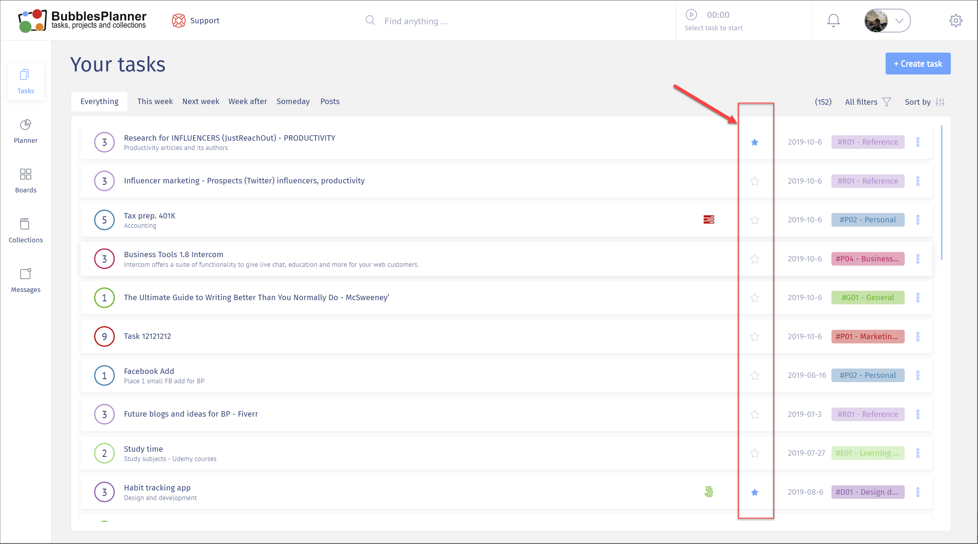The image size is (978, 544).
Task: Open the Boards sidebar section
Action: click(x=25, y=181)
